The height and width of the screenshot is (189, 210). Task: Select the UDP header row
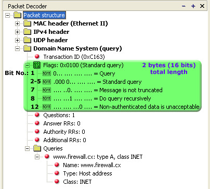pos(50,40)
